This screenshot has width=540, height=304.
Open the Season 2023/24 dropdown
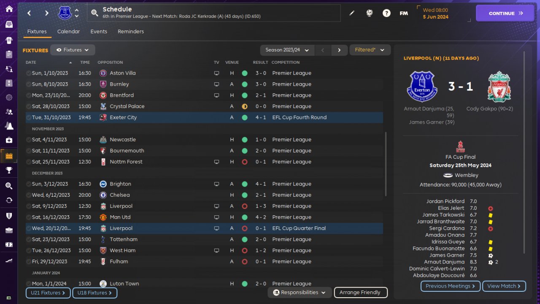coord(287,50)
